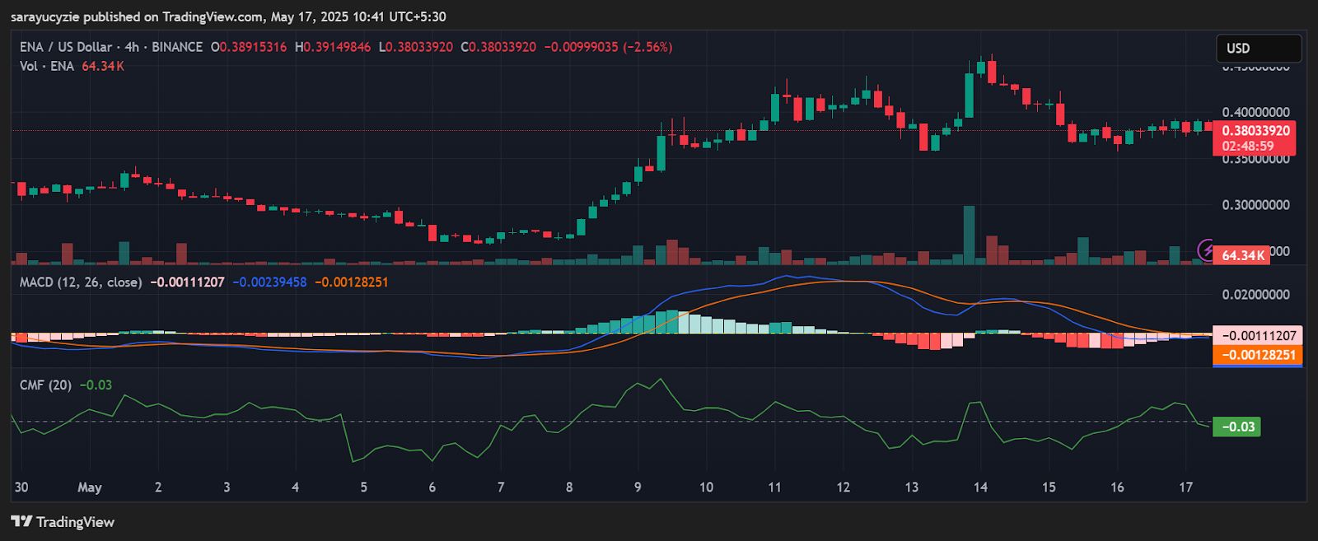
Task: Click the high price value 0.39149846
Action: coord(337,47)
